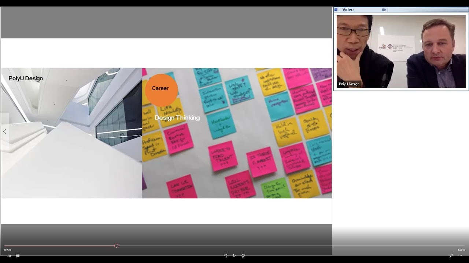
Task: Click the PolyU Design slide title
Action: [x=26, y=78]
